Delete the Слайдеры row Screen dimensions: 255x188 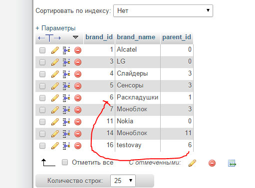(78, 74)
